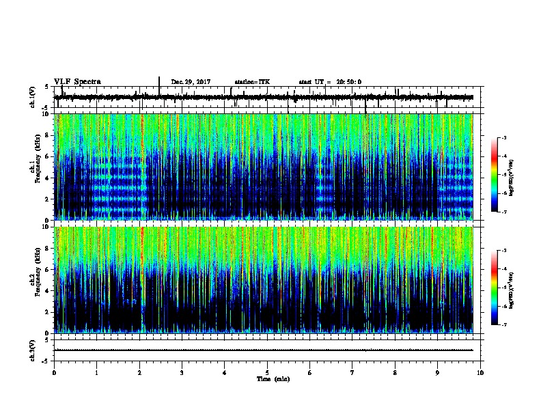
Task: Click the time axis tick label "10"
Action: (x=480, y=373)
